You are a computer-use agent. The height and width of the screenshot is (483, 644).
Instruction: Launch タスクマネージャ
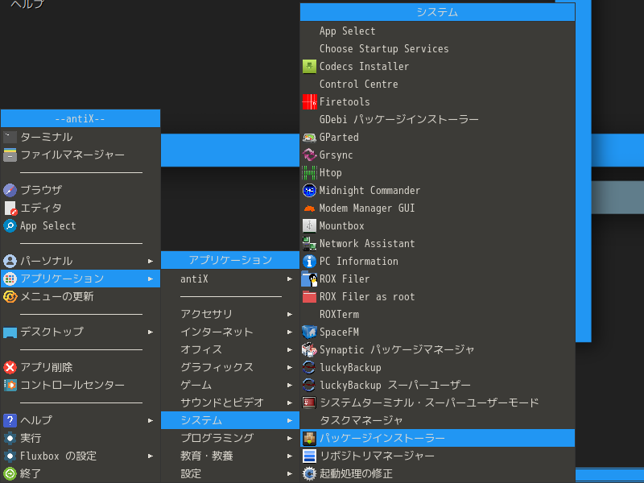pyautogui.click(x=437, y=420)
